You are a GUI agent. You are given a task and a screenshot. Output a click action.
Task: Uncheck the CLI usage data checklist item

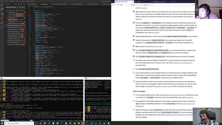click(x=134, y=11)
